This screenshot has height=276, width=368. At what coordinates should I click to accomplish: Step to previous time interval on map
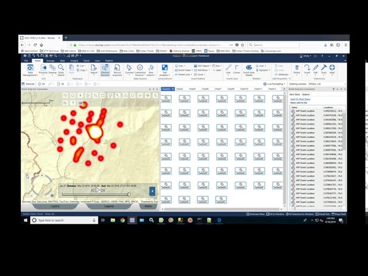(x=93, y=190)
